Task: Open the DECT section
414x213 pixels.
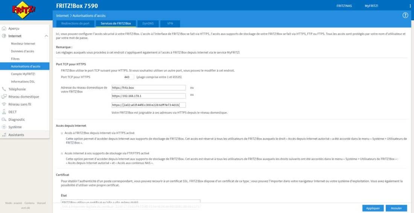Action: pos(12,112)
